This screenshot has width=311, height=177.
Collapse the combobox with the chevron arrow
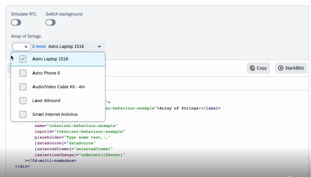(99, 47)
